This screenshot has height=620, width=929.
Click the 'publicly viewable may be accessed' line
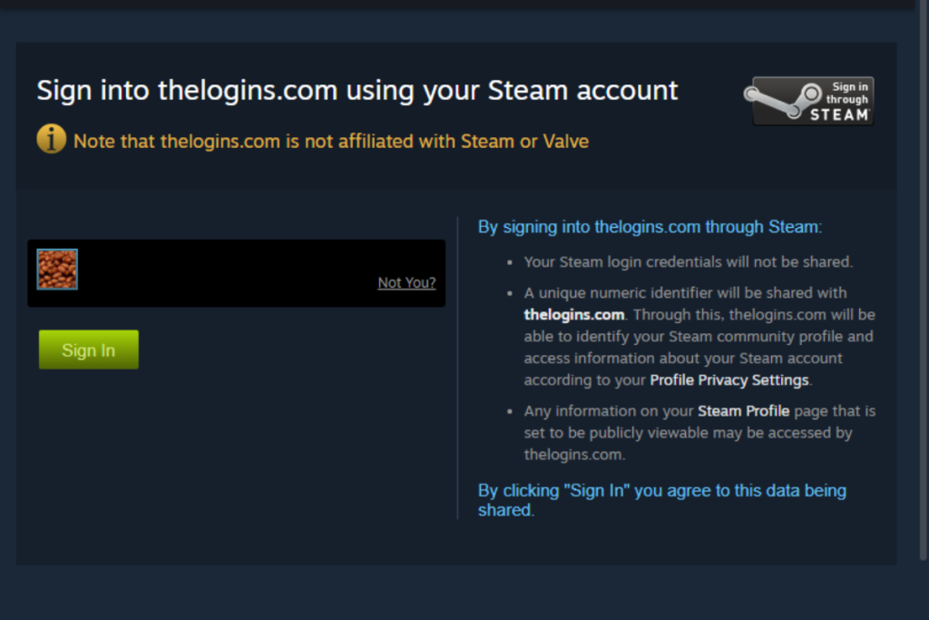(688, 433)
